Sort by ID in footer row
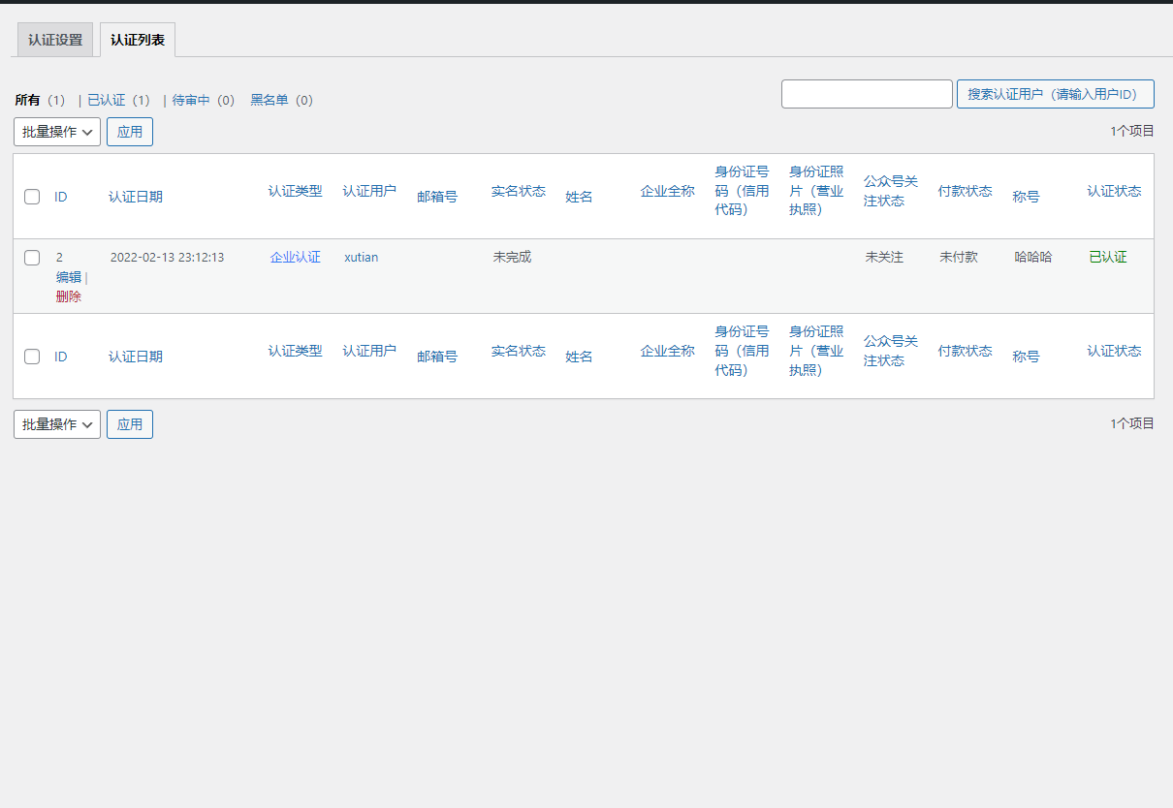Screen dimensions: 1173x808 [61, 357]
